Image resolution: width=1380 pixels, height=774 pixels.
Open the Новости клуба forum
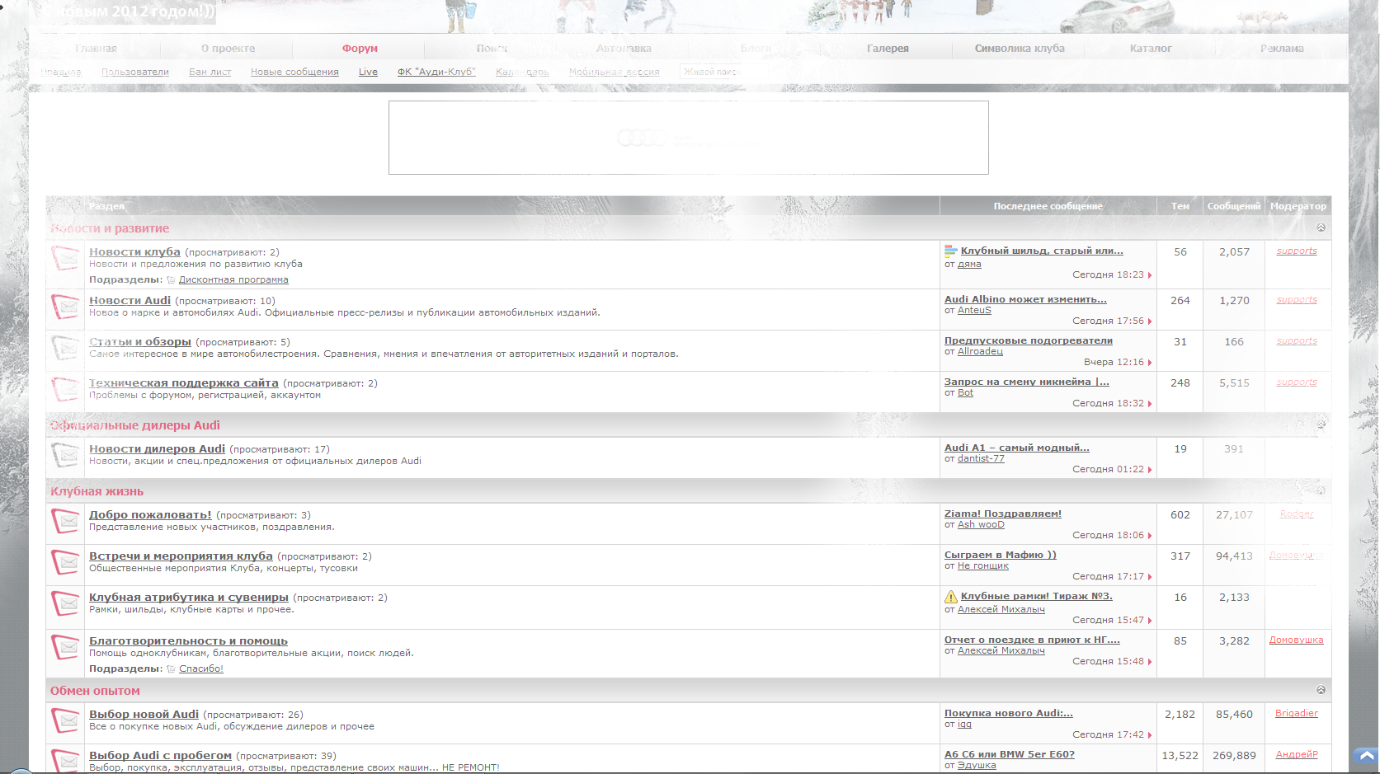[x=134, y=252]
